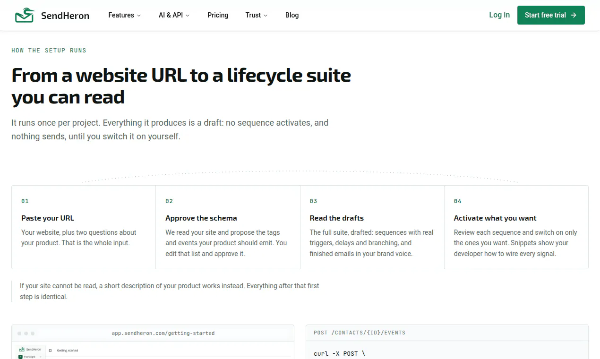Click the SendHeron brand name text
600x359 pixels.
click(x=65, y=16)
